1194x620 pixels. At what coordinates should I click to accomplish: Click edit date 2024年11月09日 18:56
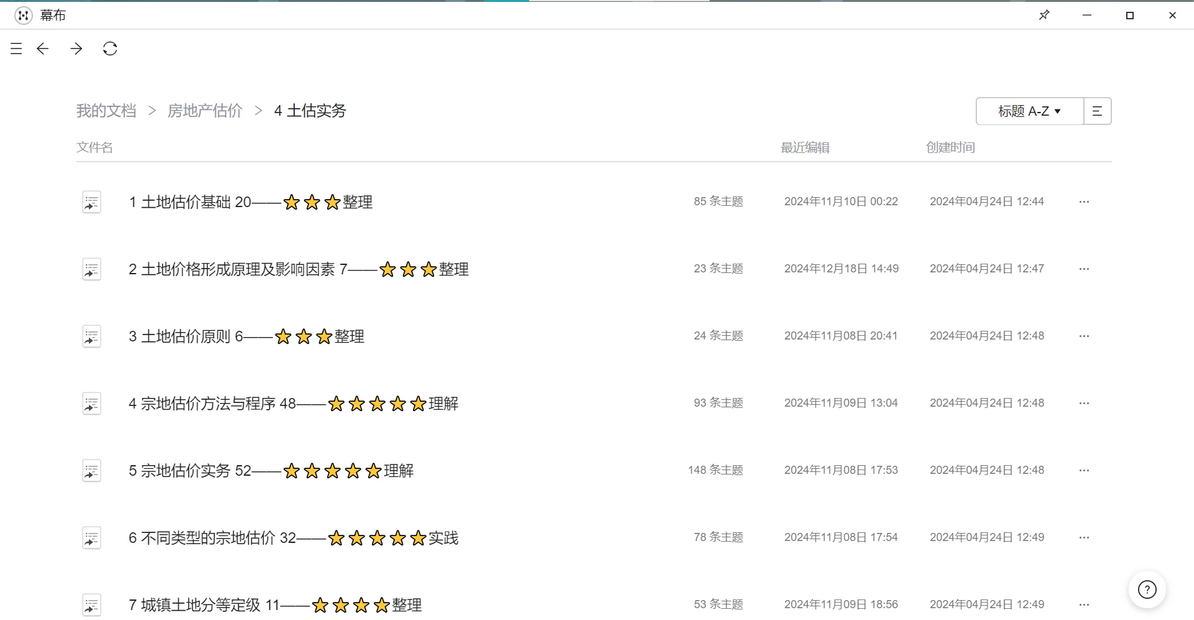[x=841, y=604]
